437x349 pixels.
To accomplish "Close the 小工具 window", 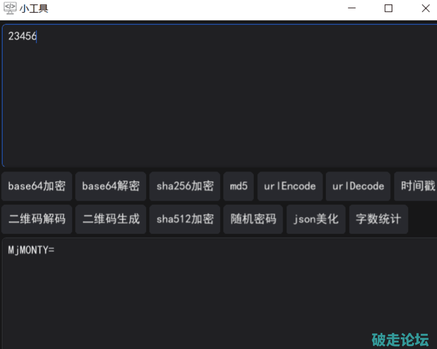I will point(426,8).
